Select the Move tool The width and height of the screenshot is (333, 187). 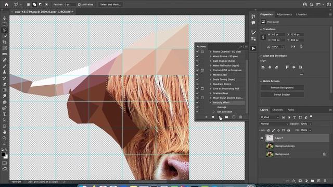(5, 18)
